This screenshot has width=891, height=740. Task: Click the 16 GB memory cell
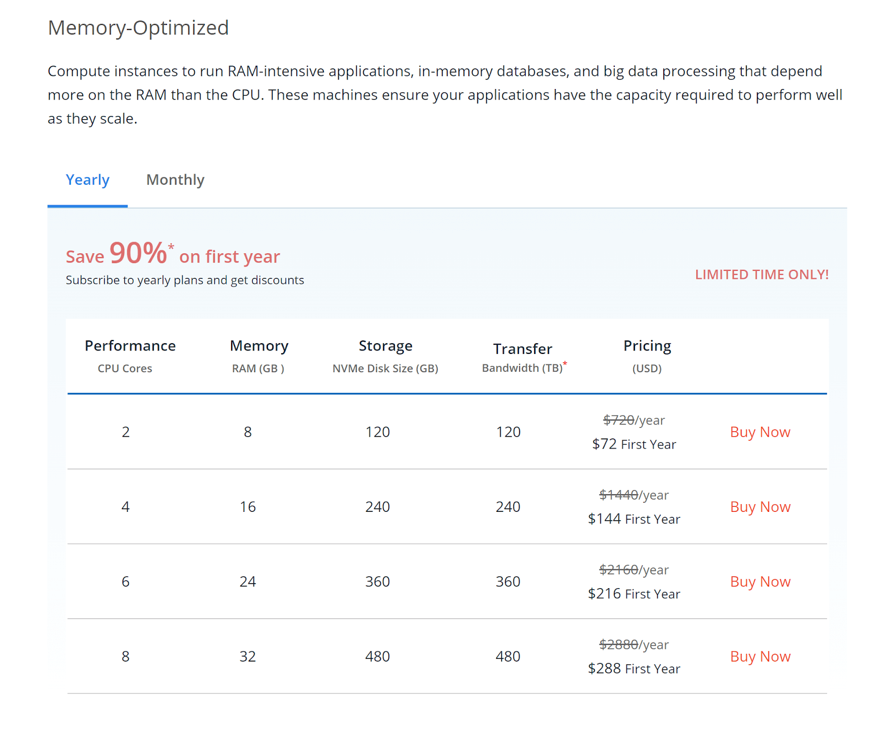click(248, 507)
